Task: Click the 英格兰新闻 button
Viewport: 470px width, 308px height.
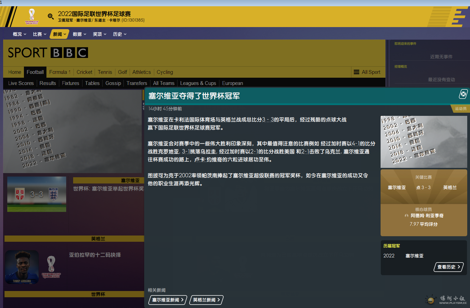Action: [x=206, y=300]
